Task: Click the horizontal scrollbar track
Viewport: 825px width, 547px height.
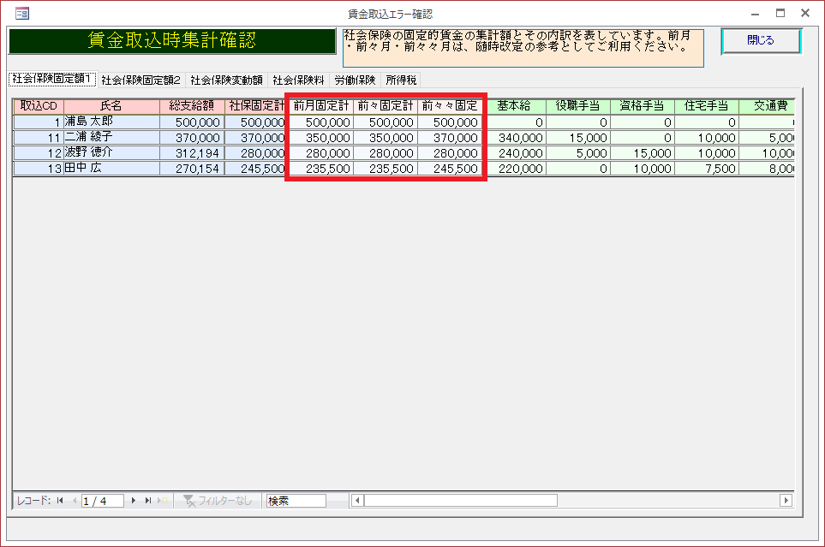Action: [668, 500]
